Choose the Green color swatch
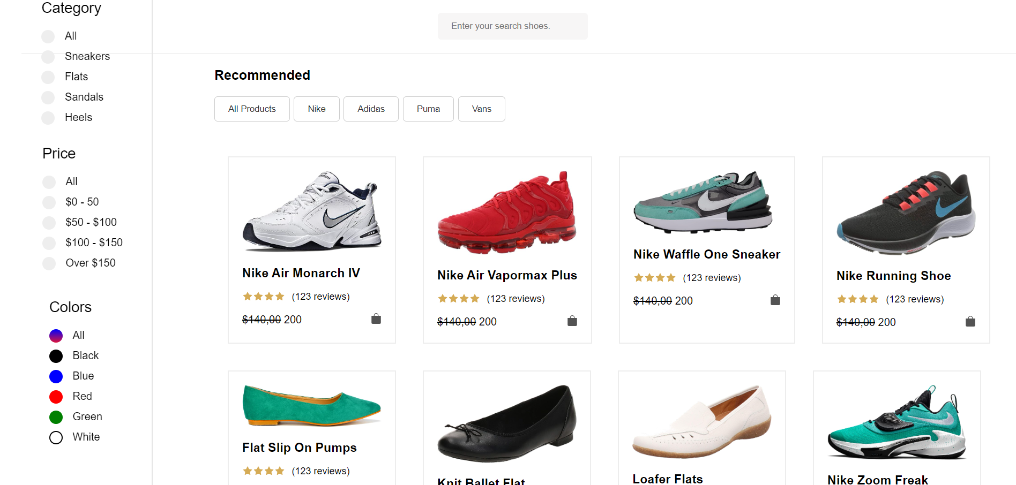1016x485 pixels. (x=56, y=417)
